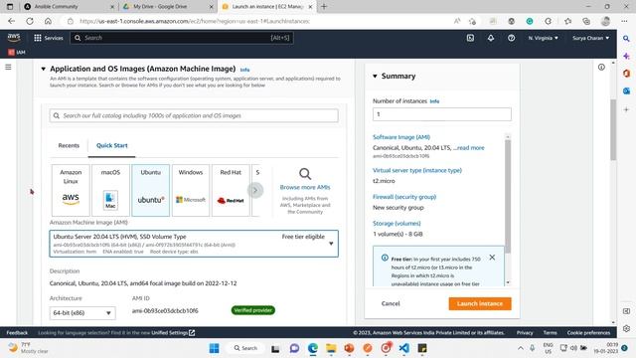
Task: Open Storage (volumes) link
Action: [397, 223]
